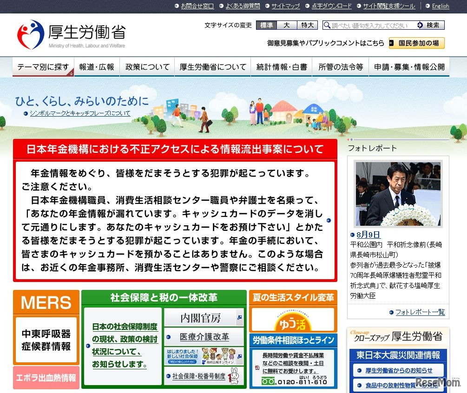Open 日本の社会保障制度の現状 link
Image resolution: width=467 pixels, height=393 pixels.
125,345
